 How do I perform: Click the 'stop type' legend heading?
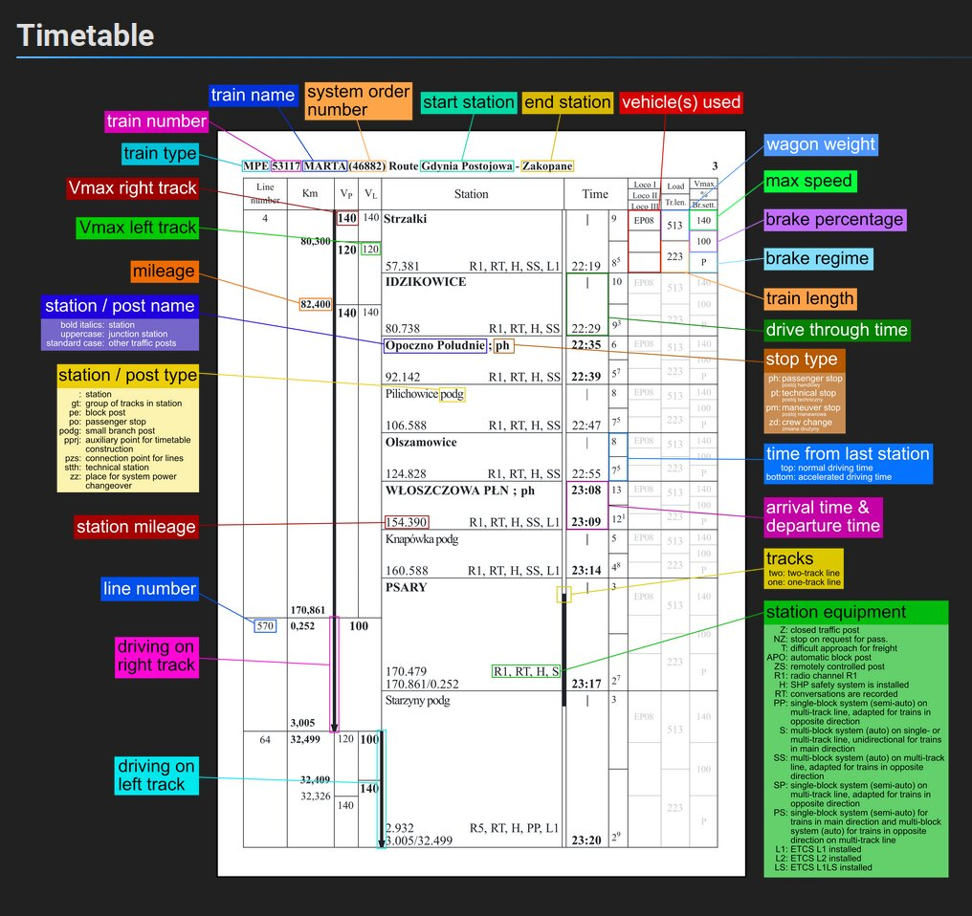coord(805,360)
